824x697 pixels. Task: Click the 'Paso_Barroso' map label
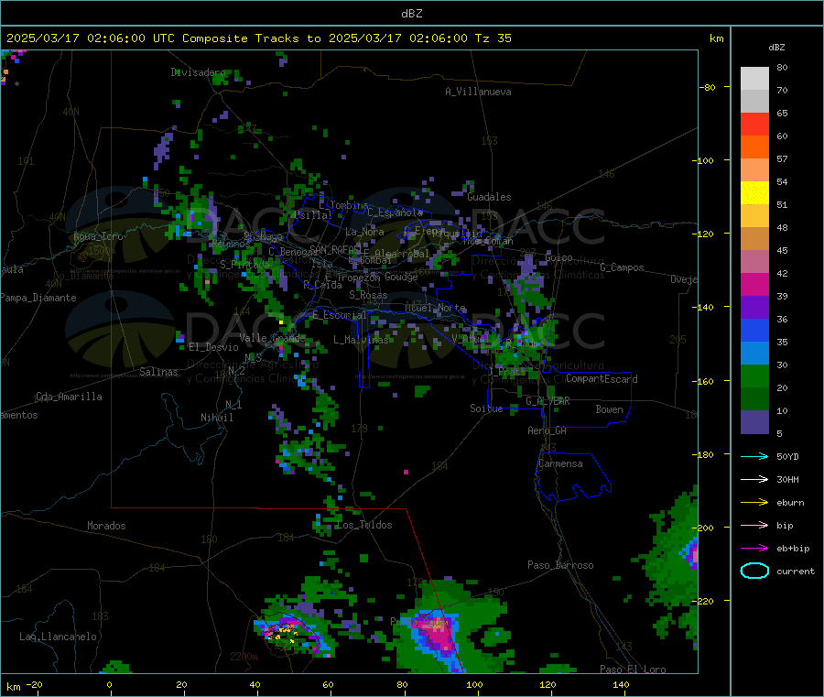coord(560,566)
